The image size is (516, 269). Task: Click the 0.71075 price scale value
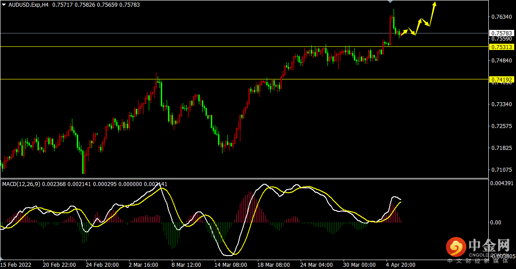502,170
